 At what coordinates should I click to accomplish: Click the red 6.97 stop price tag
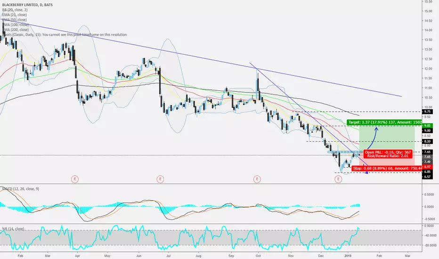pyautogui.click(x=428, y=167)
